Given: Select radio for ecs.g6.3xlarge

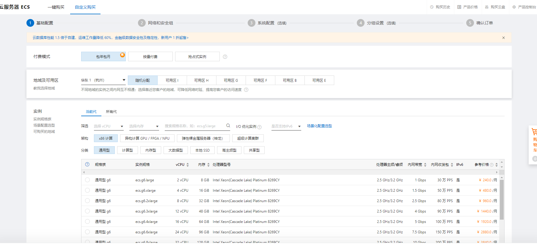Looking at the screenshot, I should point(87,211).
